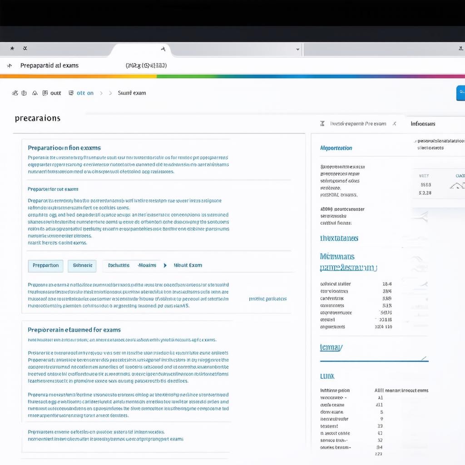The image size is (465, 465).
Task: Click the square icon beside 'ott on' link
Action: [x=71, y=93]
